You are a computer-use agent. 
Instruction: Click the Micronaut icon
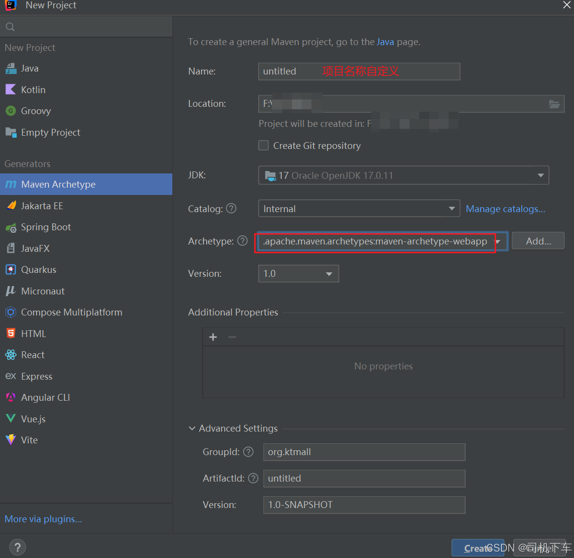click(x=11, y=291)
